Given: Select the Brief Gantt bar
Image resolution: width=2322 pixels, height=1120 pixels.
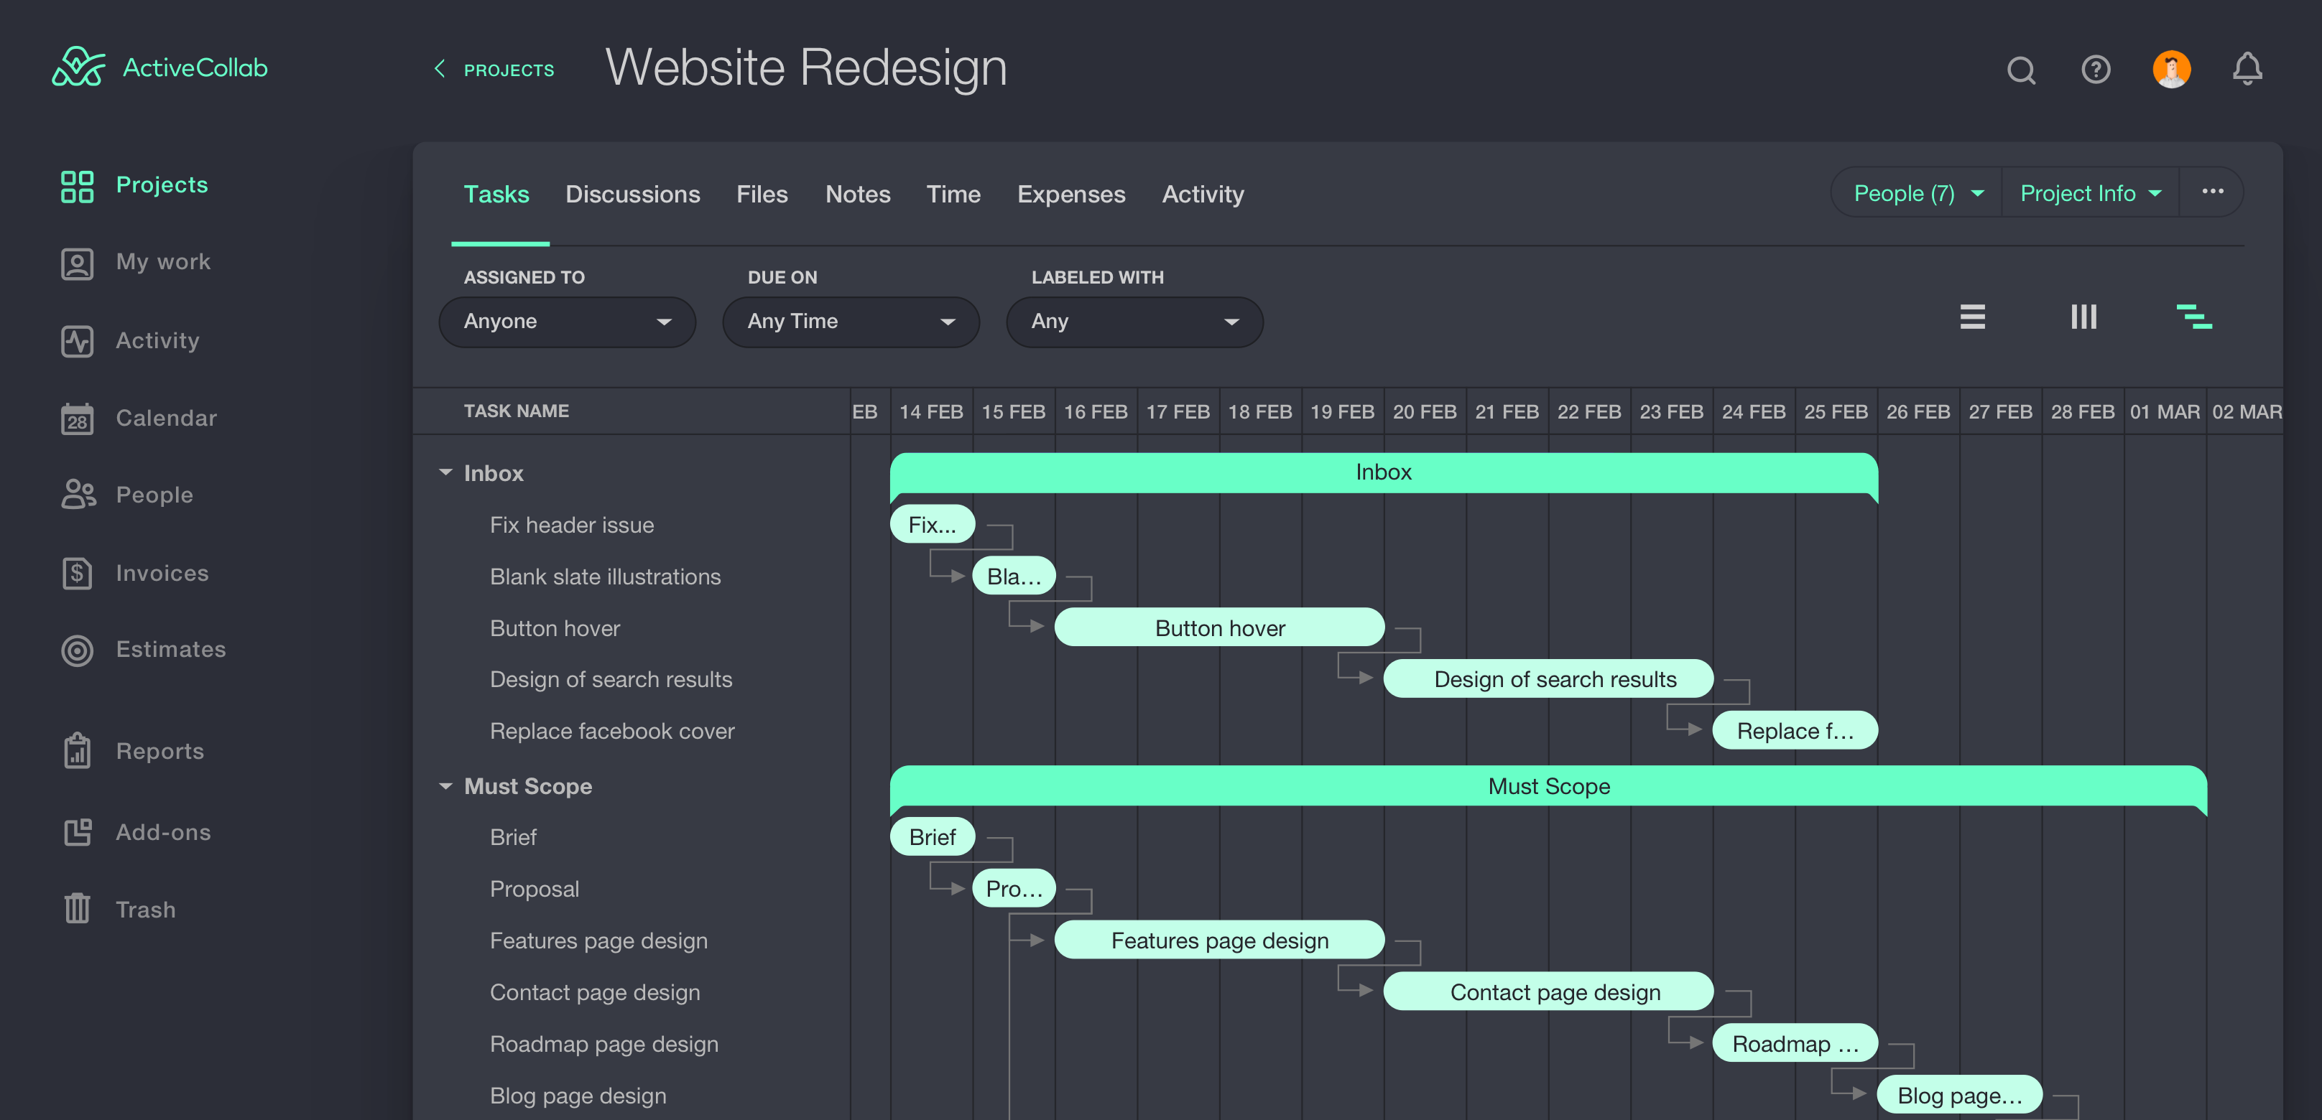Looking at the screenshot, I should (x=932, y=837).
